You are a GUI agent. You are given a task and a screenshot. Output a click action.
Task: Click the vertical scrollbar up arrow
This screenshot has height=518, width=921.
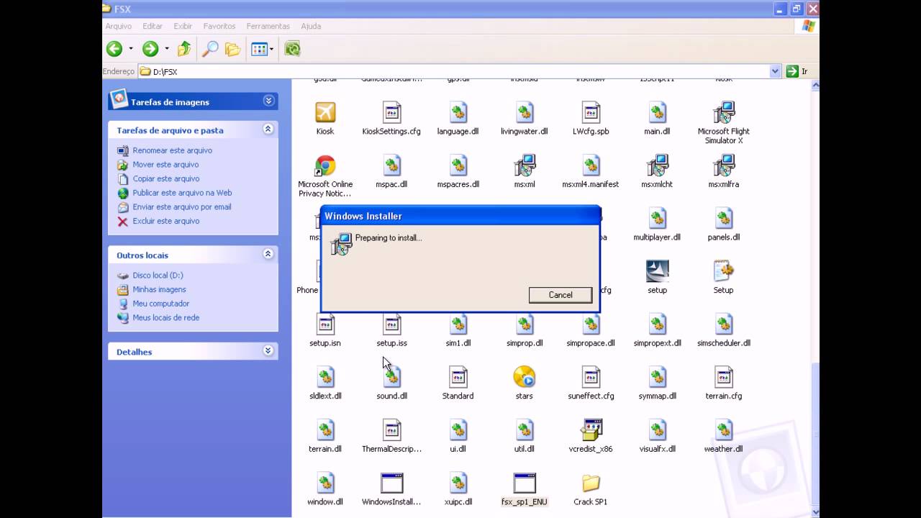pyautogui.click(x=815, y=85)
